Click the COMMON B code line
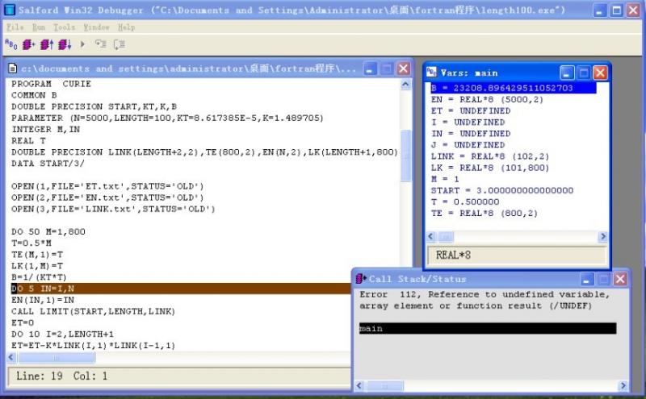Image resolution: width=646 pixels, height=399 pixels. click(x=34, y=95)
